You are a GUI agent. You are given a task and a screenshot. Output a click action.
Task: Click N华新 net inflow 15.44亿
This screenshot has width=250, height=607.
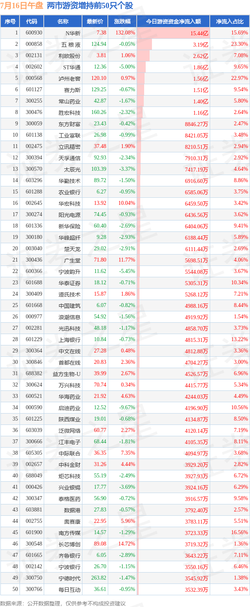coord(199,33)
